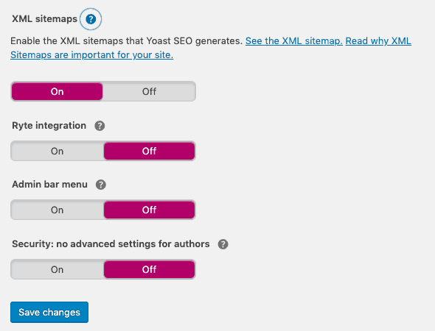
Task: Turn XML sitemaps Off
Action: (149, 91)
